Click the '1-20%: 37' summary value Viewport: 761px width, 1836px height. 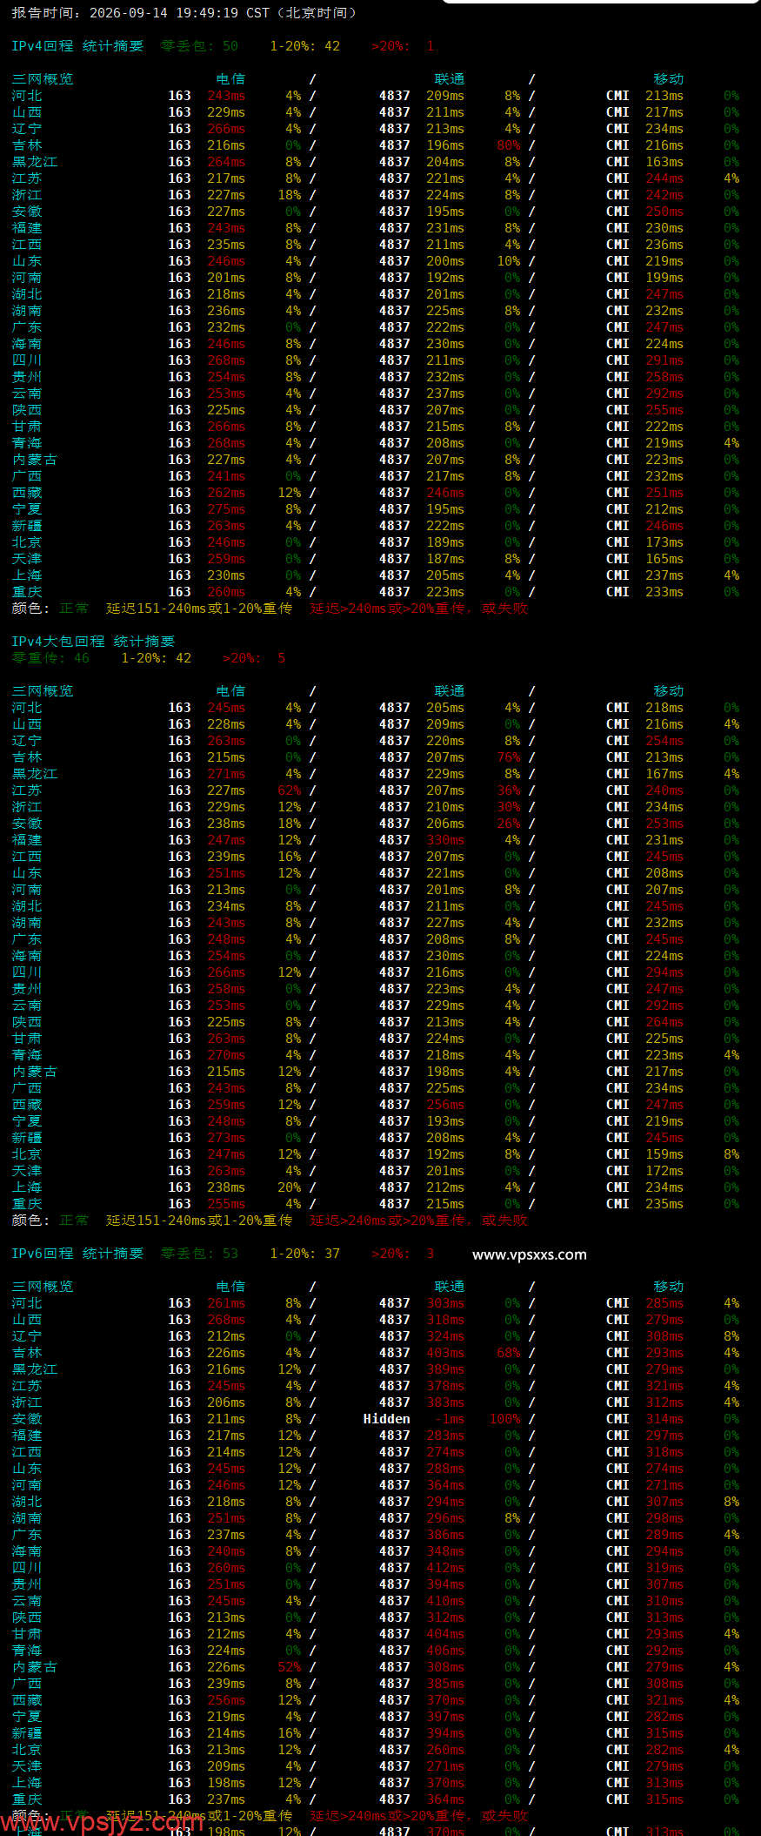pyautogui.click(x=304, y=1254)
